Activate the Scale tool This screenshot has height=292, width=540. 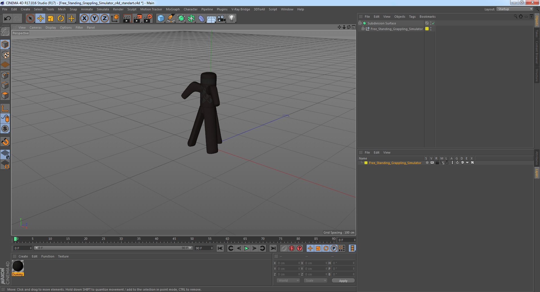click(50, 19)
